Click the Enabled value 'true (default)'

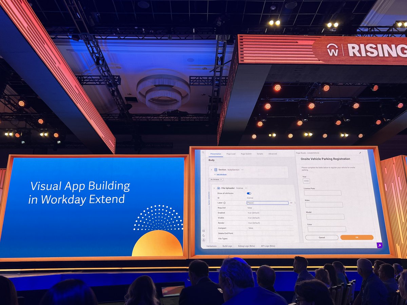click(x=253, y=213)
